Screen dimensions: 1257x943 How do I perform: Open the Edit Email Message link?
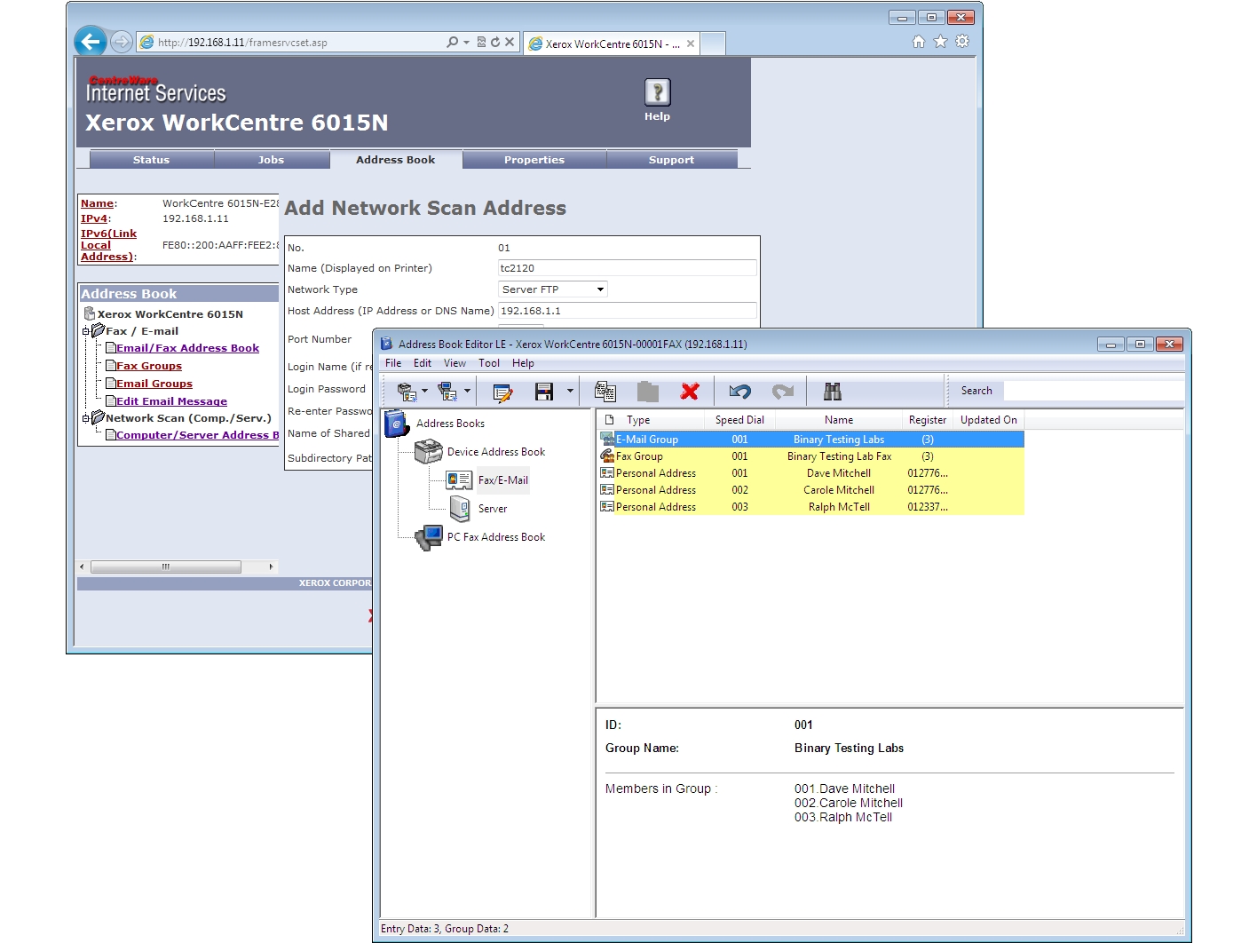point(171,401)
